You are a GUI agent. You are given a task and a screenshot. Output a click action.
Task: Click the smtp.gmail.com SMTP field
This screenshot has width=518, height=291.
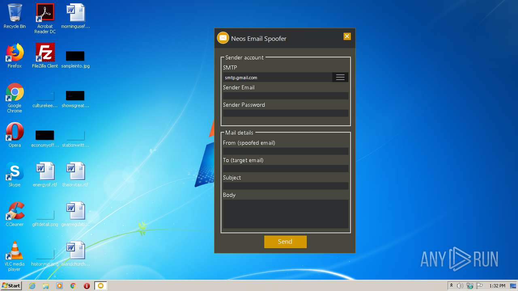pos(278,77)
